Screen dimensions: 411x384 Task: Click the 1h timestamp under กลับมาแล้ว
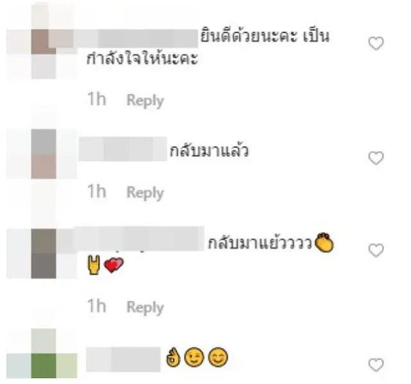point(97,191)
